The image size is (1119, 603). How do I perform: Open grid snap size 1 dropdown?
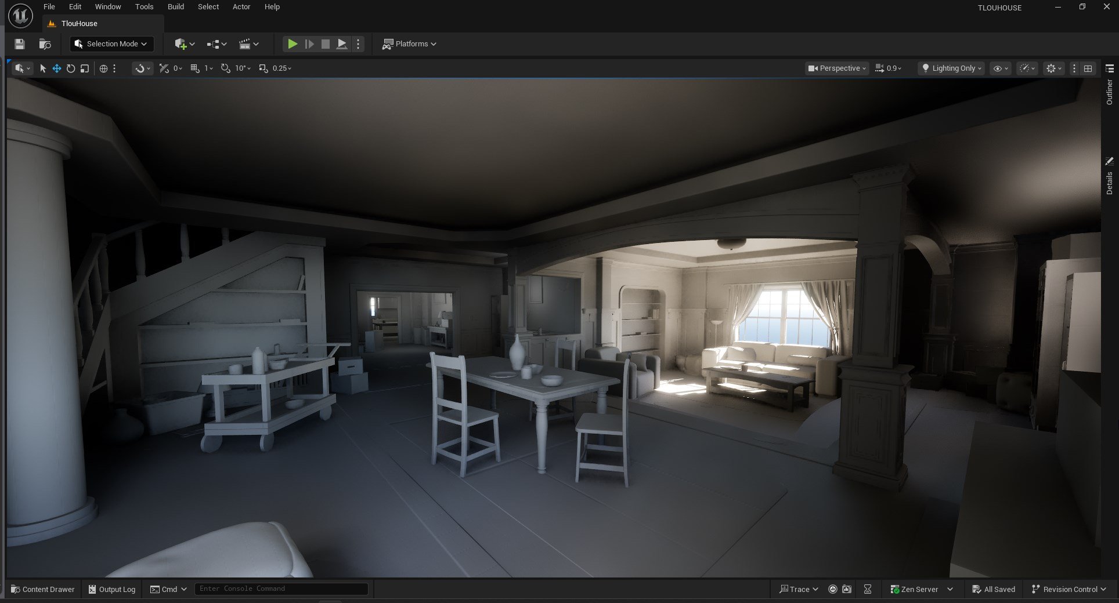tap(208, 68)
